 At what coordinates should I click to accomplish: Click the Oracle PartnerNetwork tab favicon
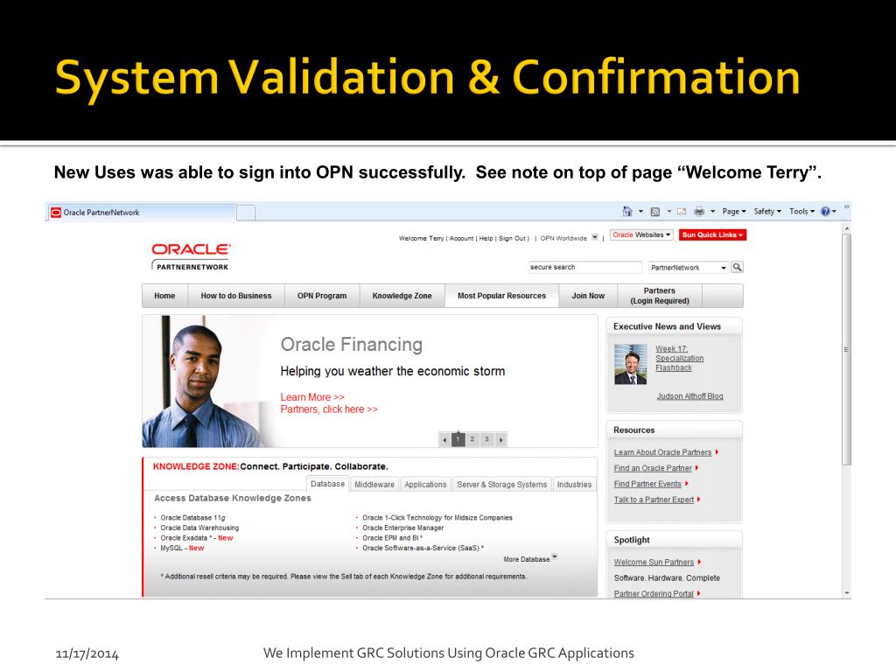click(56, 213)
